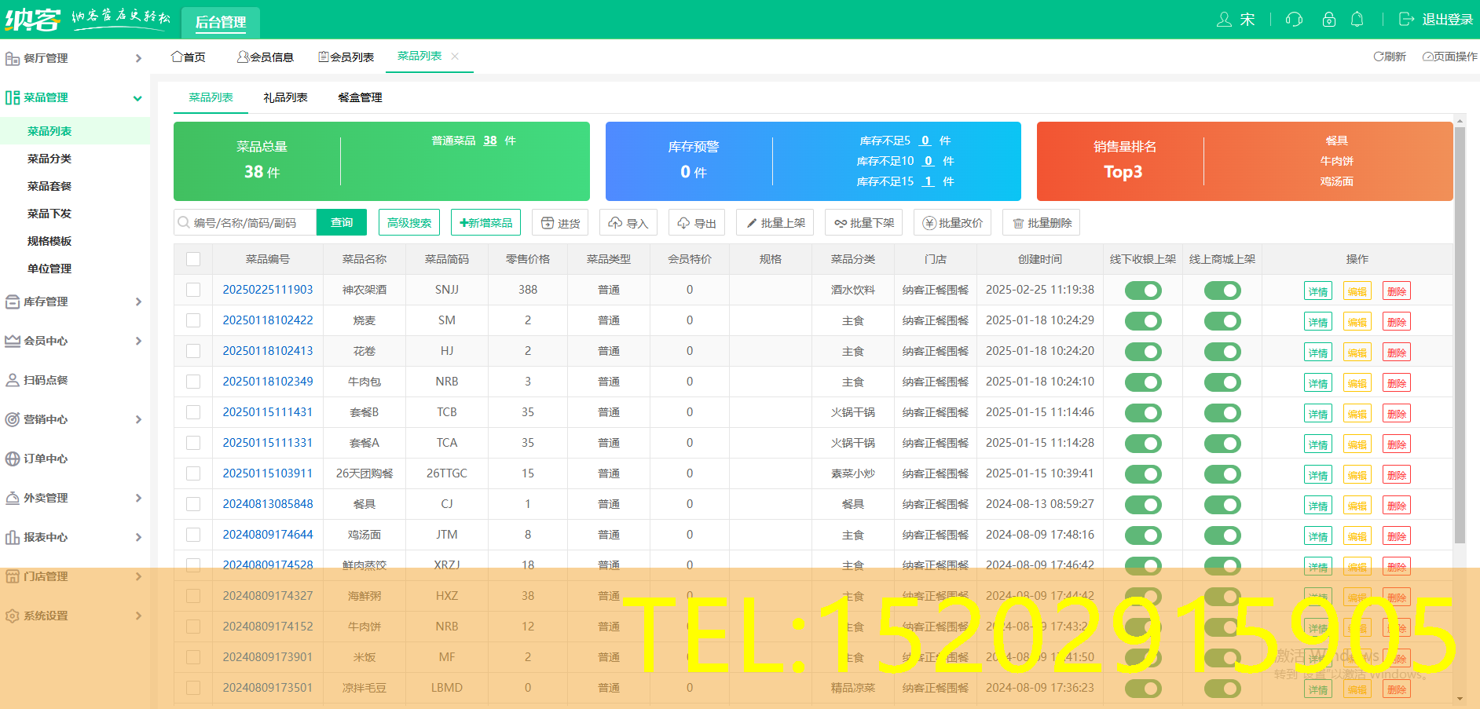1480x709 pixels.
Task: Switch to the 礼品列表 tab
Action: coord(285,97)
